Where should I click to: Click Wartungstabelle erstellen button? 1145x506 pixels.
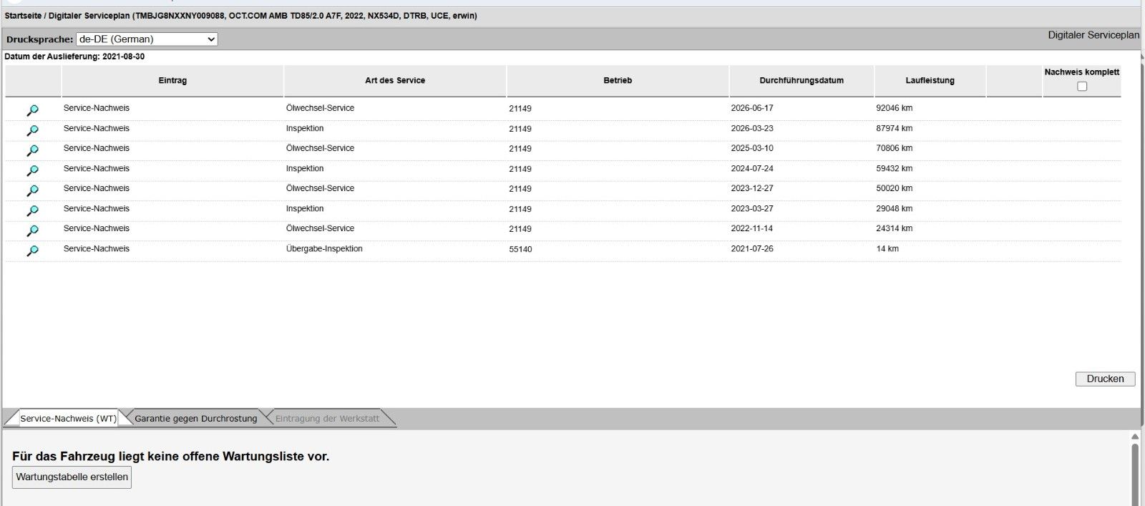tap(72, 477)
